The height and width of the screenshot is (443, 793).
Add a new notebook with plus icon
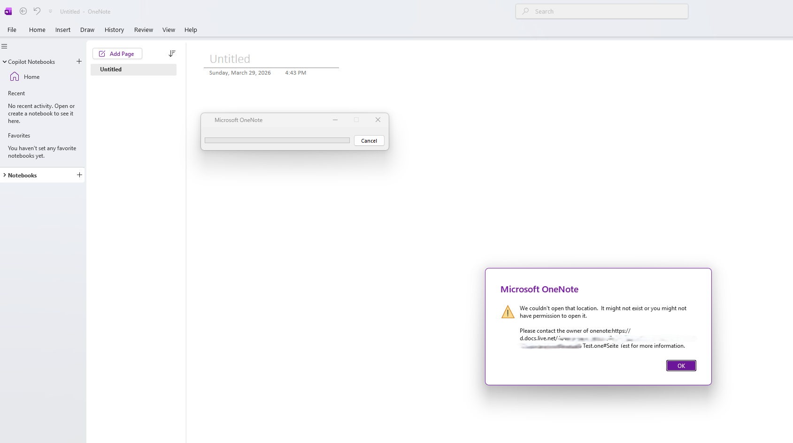tap(79, 175)
